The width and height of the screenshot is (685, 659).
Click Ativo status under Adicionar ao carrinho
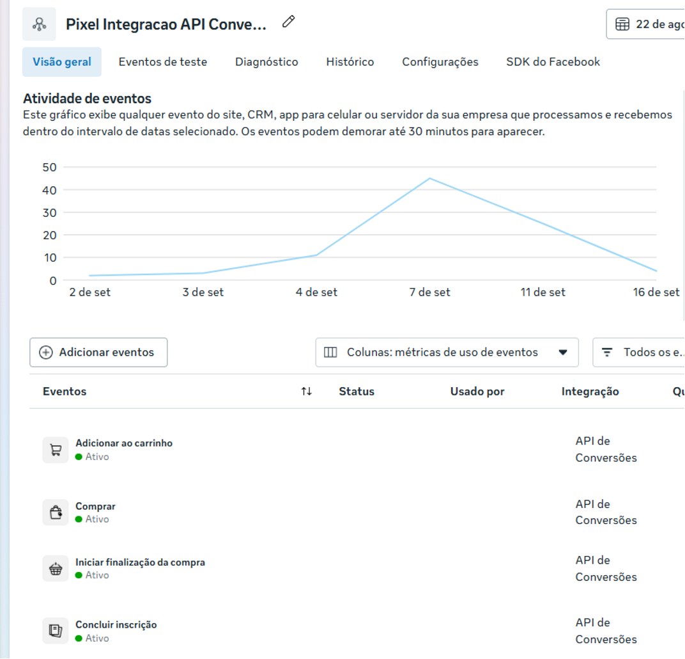click(92, 457)
